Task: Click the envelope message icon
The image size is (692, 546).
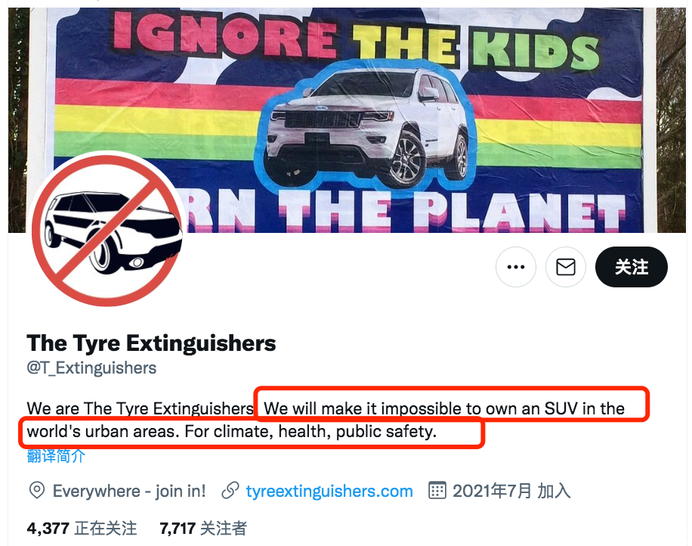Action: pos(566,267)
